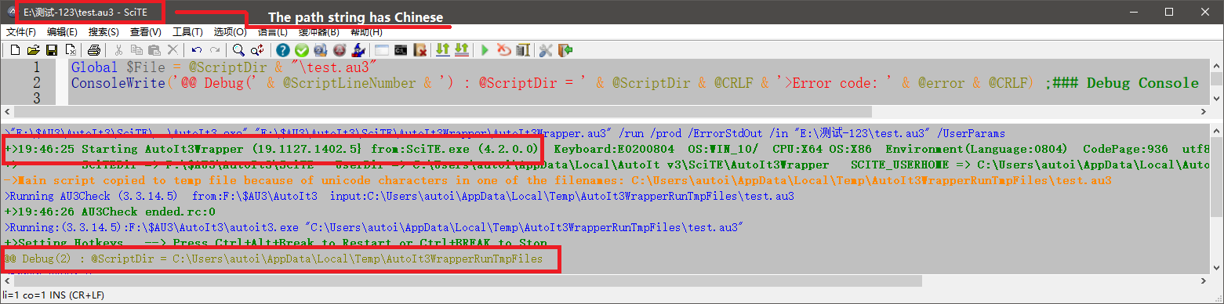Open the 工具(T) menu
Viewport: 1224px width, 304px height.
click(187, 32)
